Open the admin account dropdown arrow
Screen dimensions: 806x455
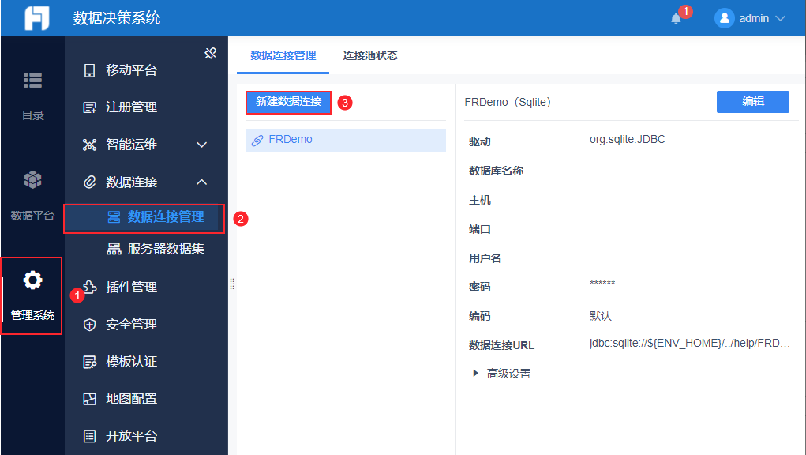pos(780,18)
